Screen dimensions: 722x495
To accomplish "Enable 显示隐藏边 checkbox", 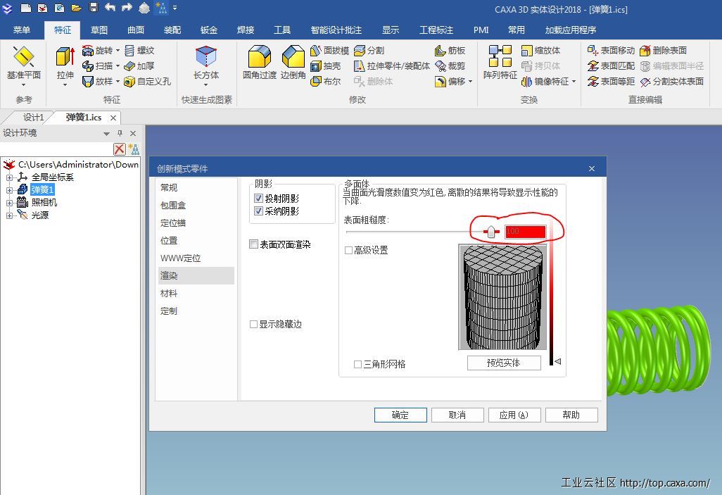I will pos(253,324).
